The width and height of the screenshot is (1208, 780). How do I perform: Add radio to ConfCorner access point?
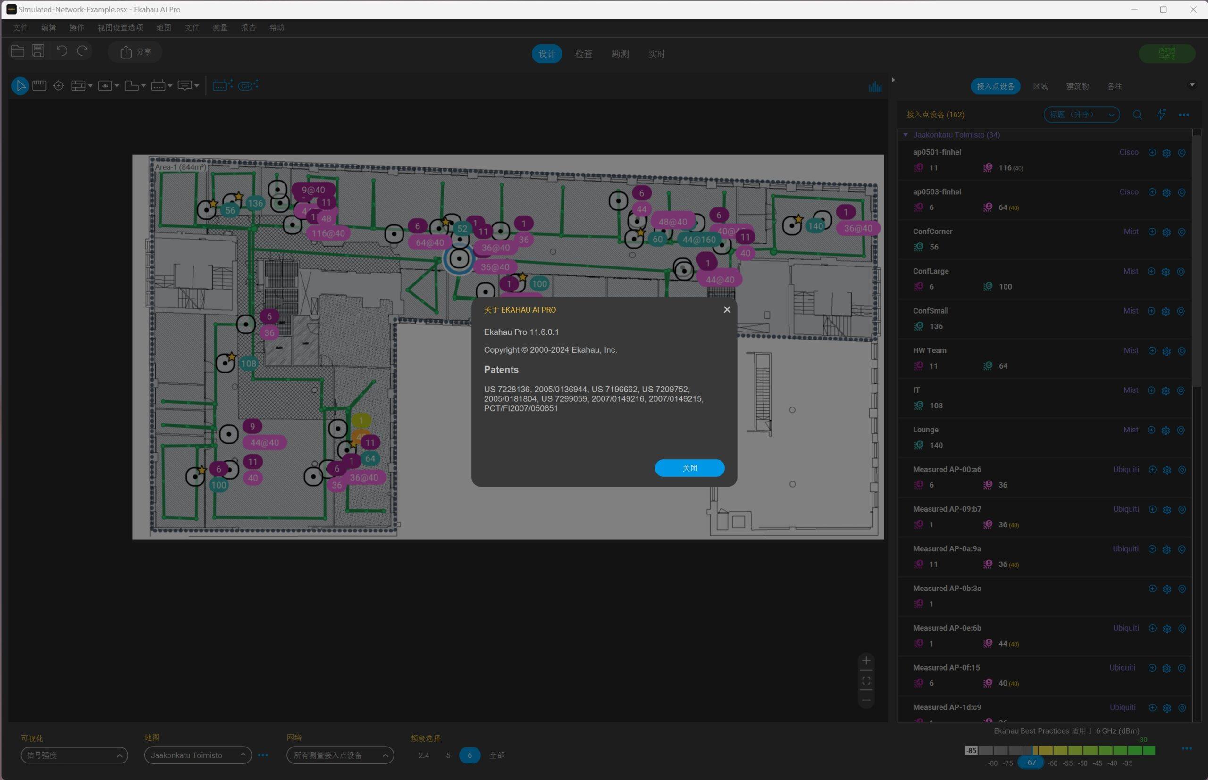(x=1152, y=232)
